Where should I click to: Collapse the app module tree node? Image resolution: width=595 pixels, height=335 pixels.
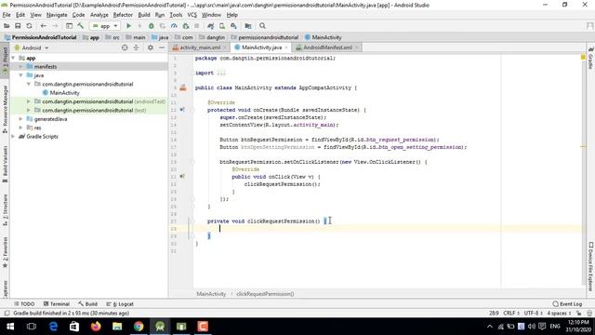14,58
